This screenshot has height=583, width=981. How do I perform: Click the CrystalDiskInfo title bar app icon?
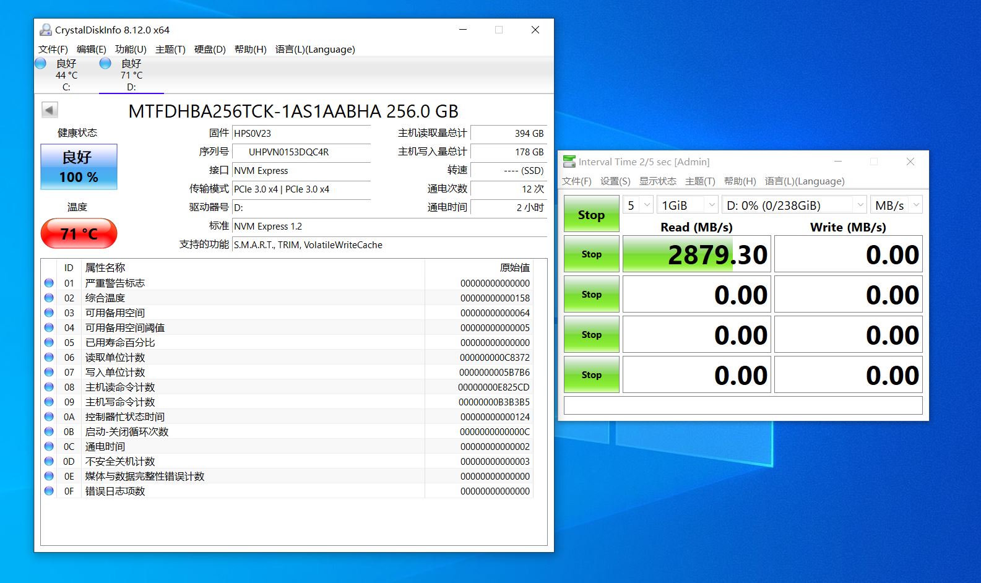click(x=45, y=30)
